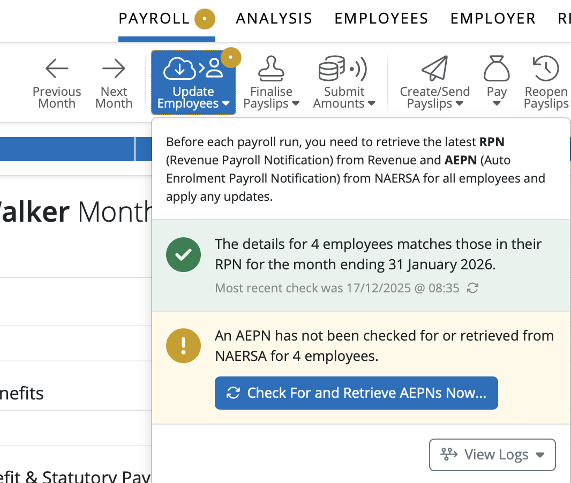Viewport: 571px width, 483px height.
Task: Open the View Logs dropdown
Action: point(492,455)
